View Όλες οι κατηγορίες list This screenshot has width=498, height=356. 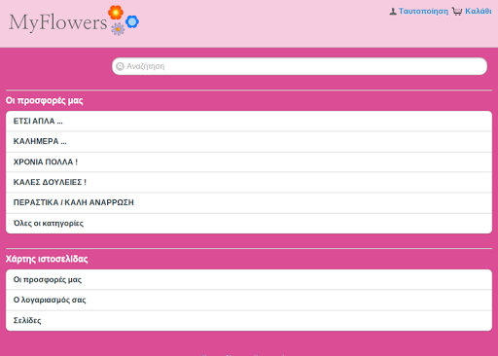[249, 223]
